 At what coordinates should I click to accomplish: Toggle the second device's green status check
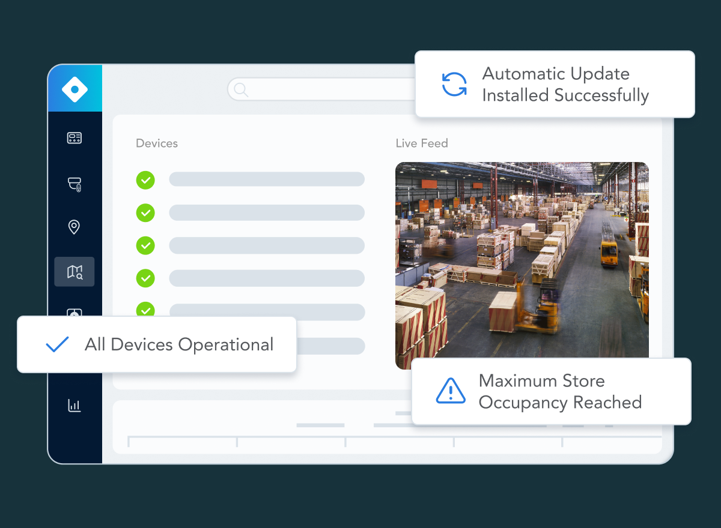coord(145,212)
